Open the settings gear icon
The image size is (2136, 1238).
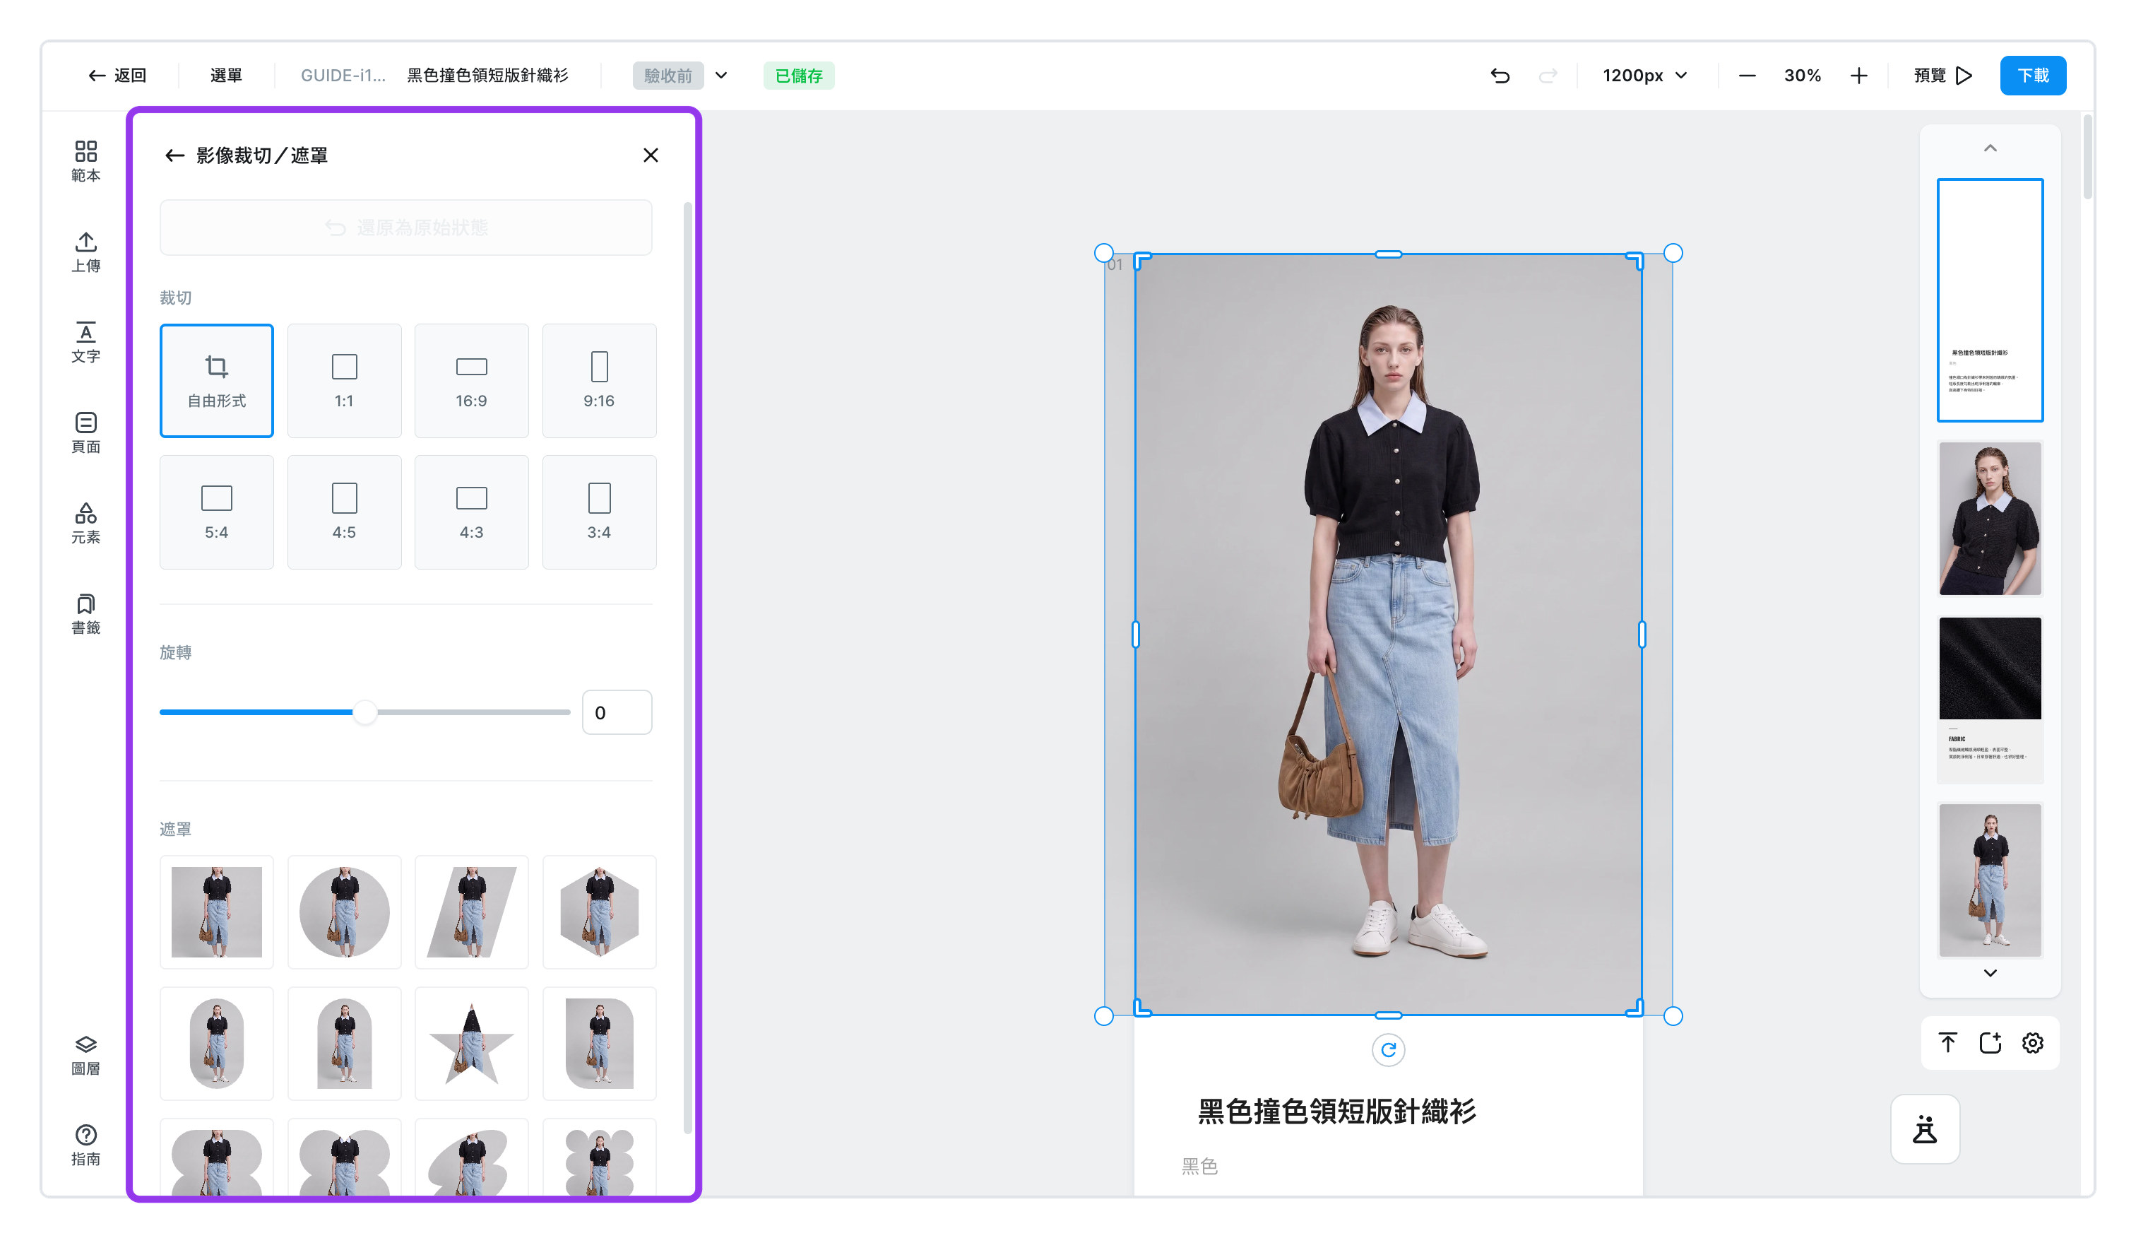(2031, 1042)
